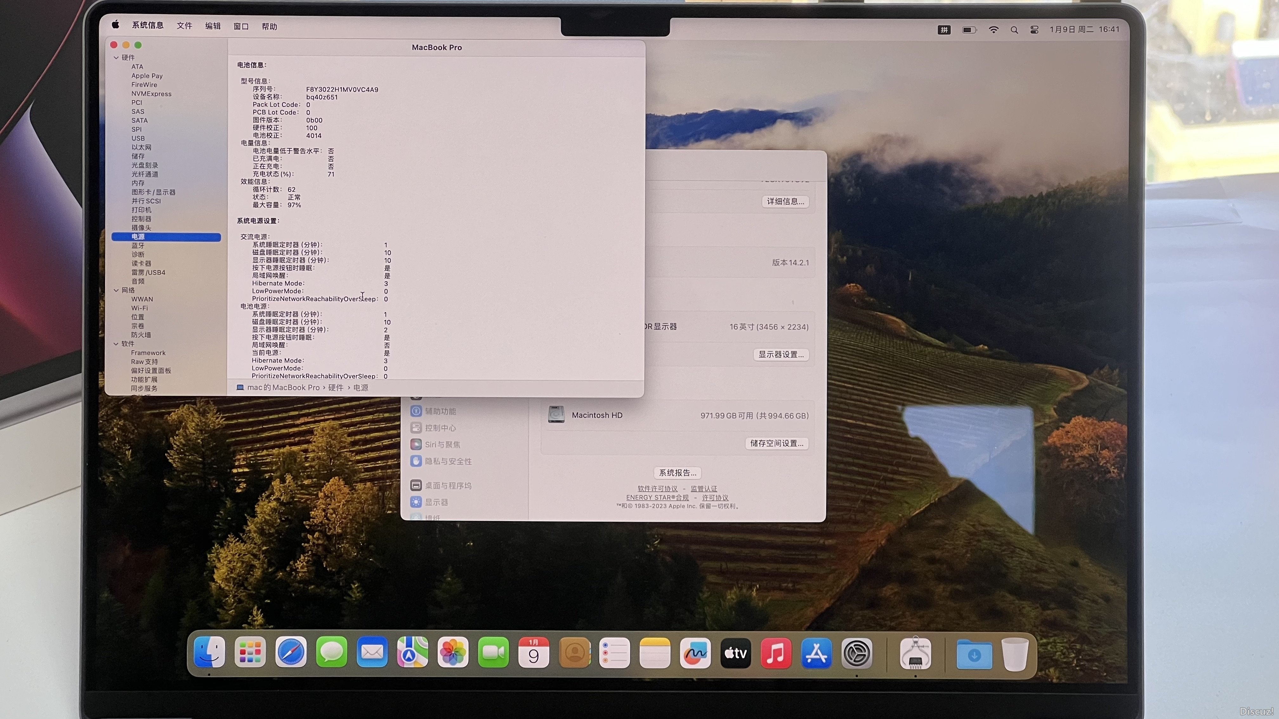This screenshot has height=719, width=1279.
Task: Open 窗口 menu
Action: [x=241, y=26]
